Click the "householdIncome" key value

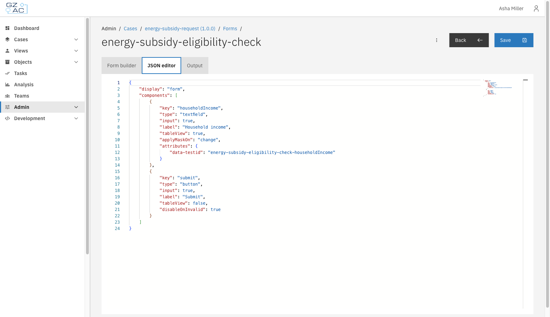199,108
